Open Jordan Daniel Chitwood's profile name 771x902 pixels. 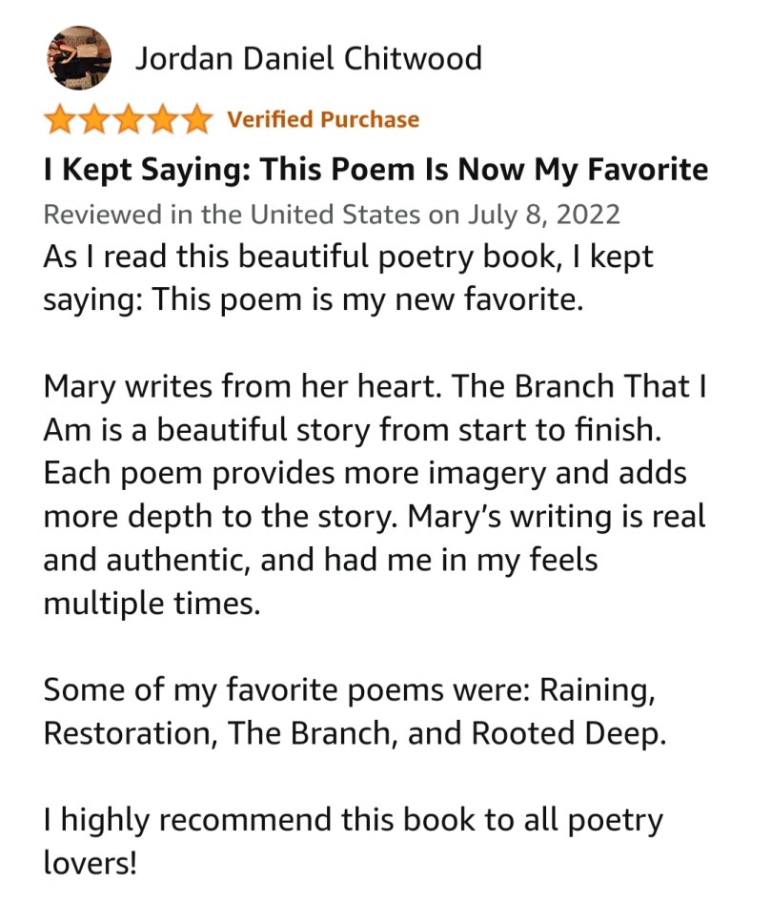pyautogui.click(x=308, y=59)
